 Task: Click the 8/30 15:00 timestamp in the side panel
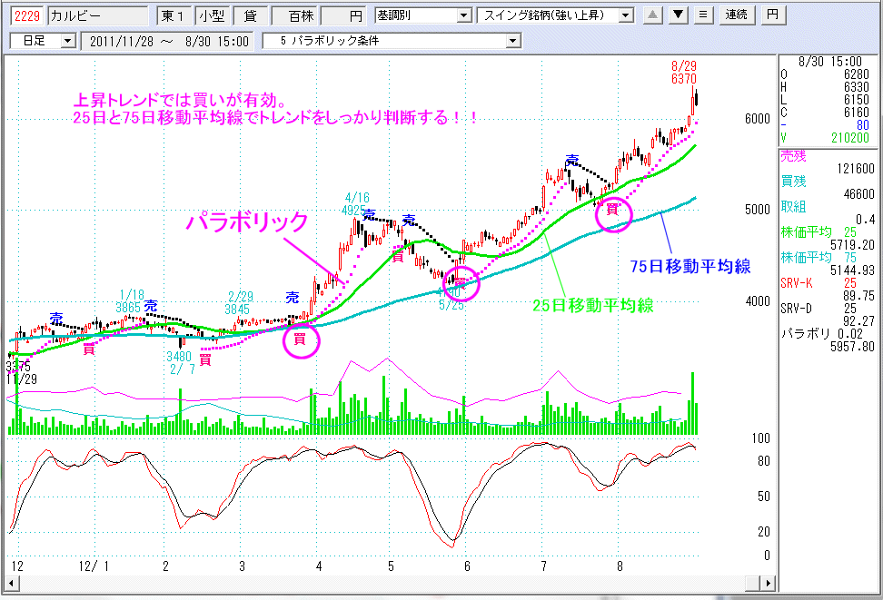point(830,62)
